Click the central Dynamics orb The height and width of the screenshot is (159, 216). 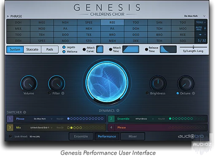pyautogui.click(x=107, y=83)
